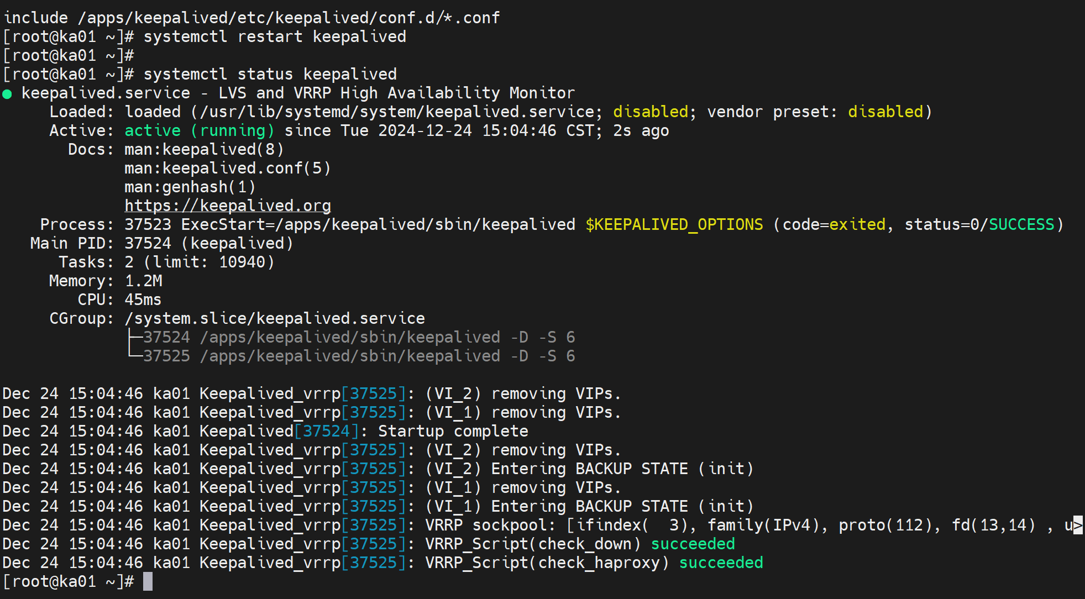Click the 'Startup complete' log line

point(453,431)
